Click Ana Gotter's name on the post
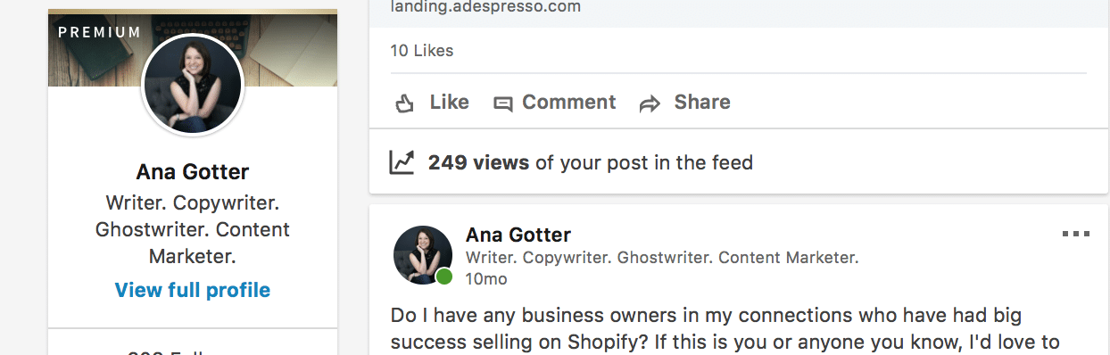The height and width of the screenshot is (355, 1110). (518, 235)
